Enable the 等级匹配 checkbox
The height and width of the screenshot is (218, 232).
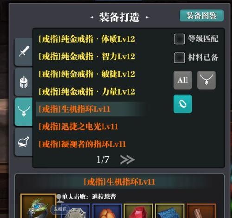point(180,39)
